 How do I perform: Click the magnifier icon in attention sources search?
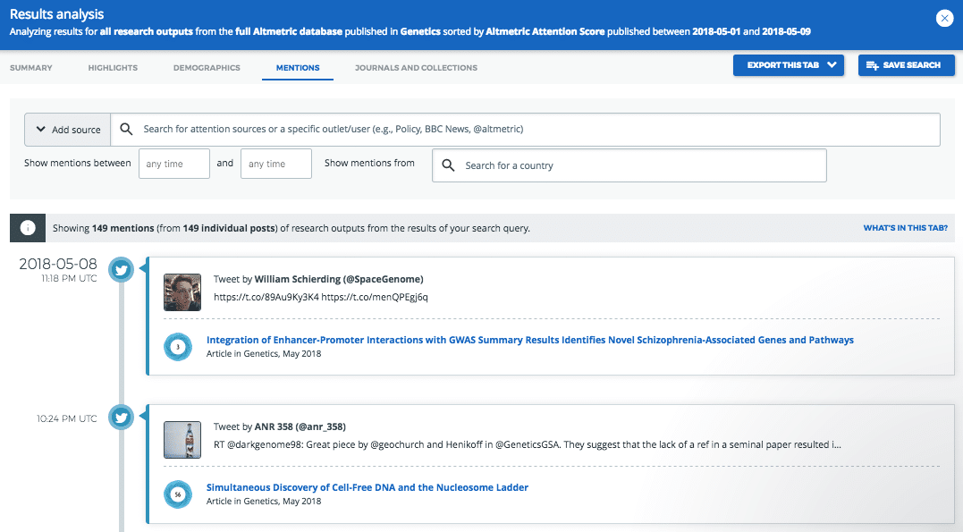127,129
